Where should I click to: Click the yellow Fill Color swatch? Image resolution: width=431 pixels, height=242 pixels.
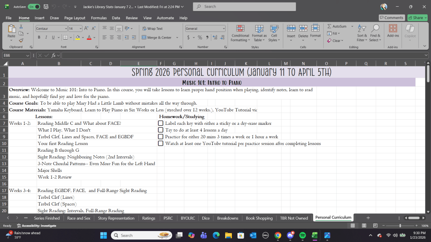pos(79,37)
